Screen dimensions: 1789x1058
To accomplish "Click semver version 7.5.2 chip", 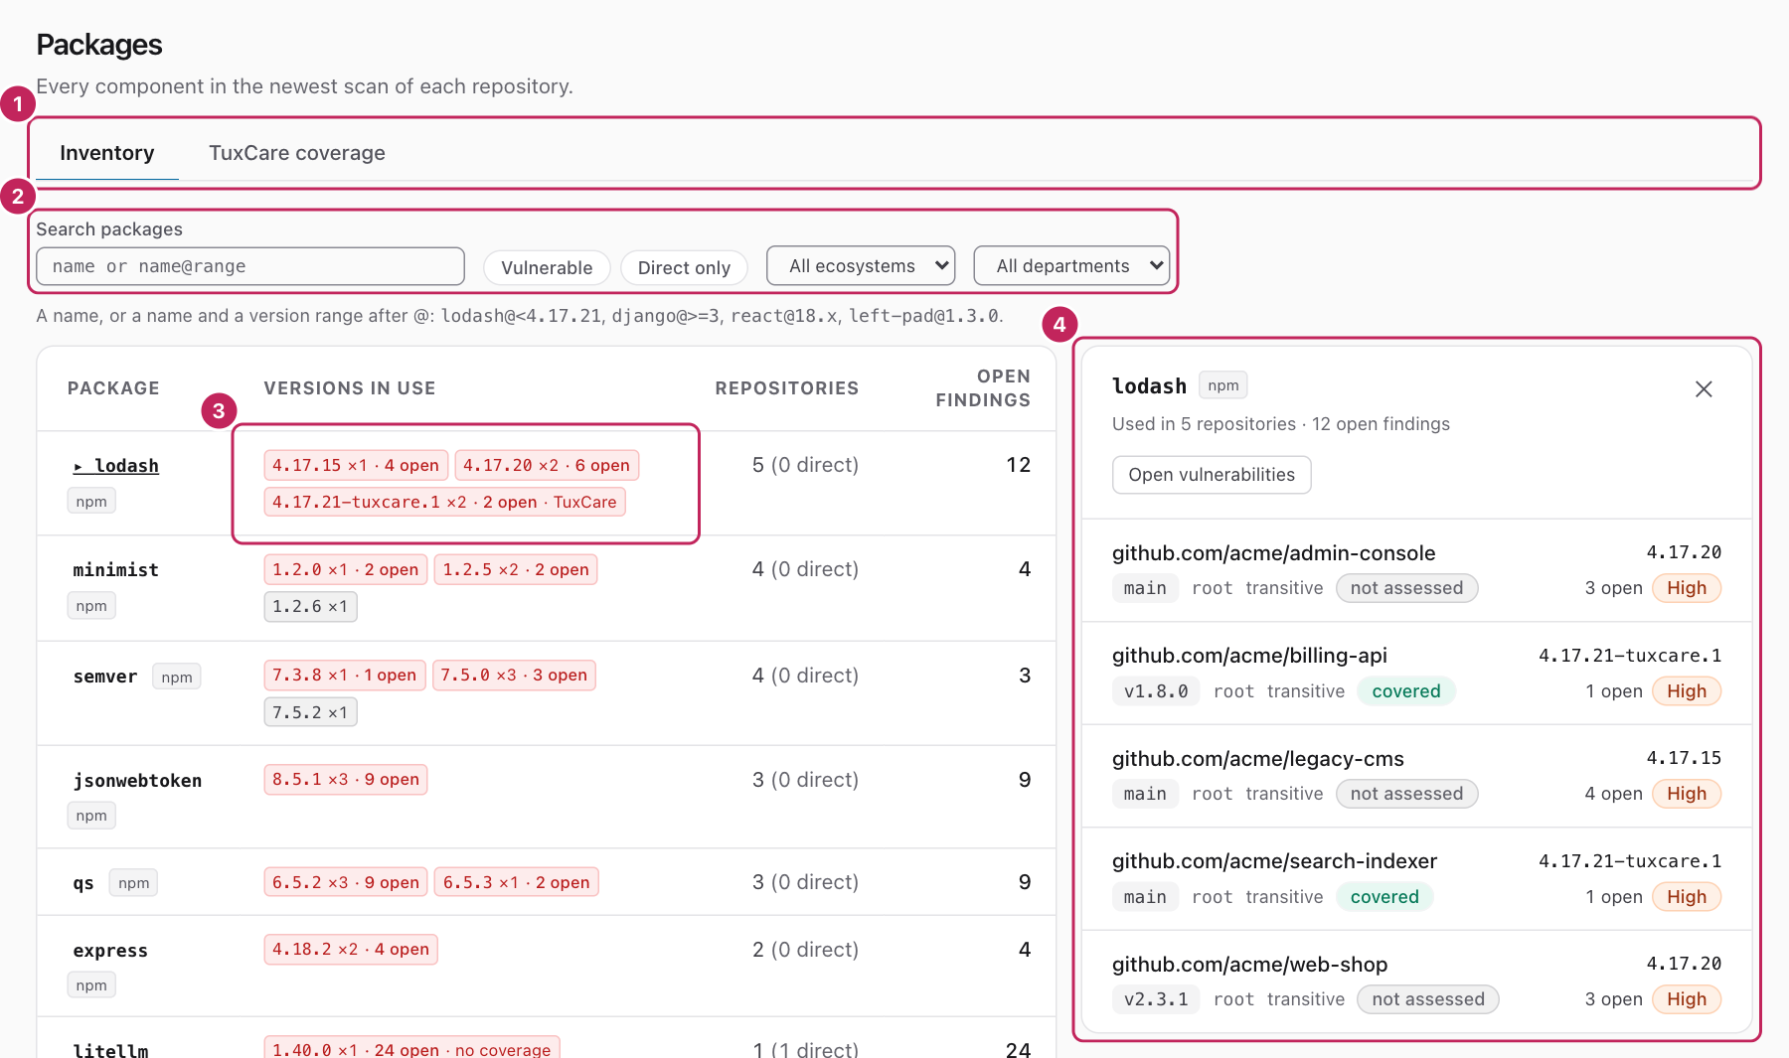I will click(x=310, y=712).
